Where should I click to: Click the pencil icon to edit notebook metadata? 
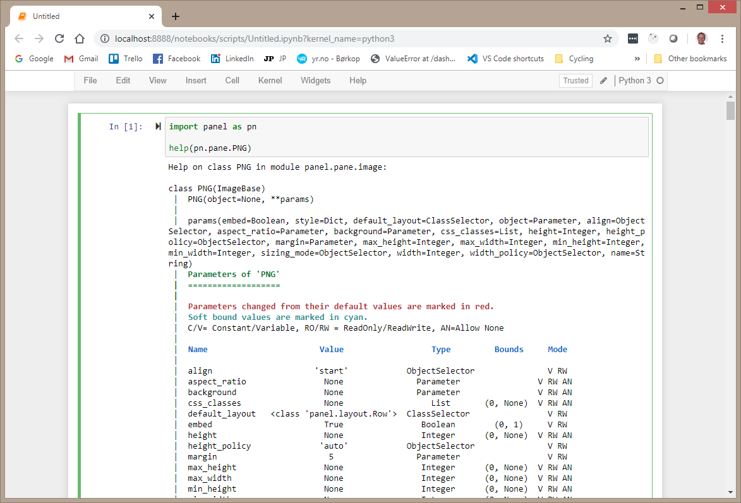tap(603, 80)
